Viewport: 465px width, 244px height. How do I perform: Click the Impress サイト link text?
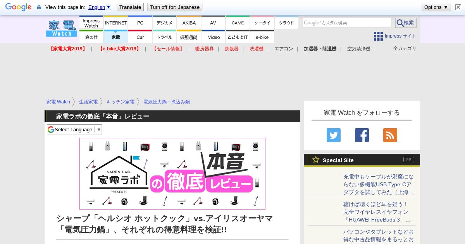401,36
